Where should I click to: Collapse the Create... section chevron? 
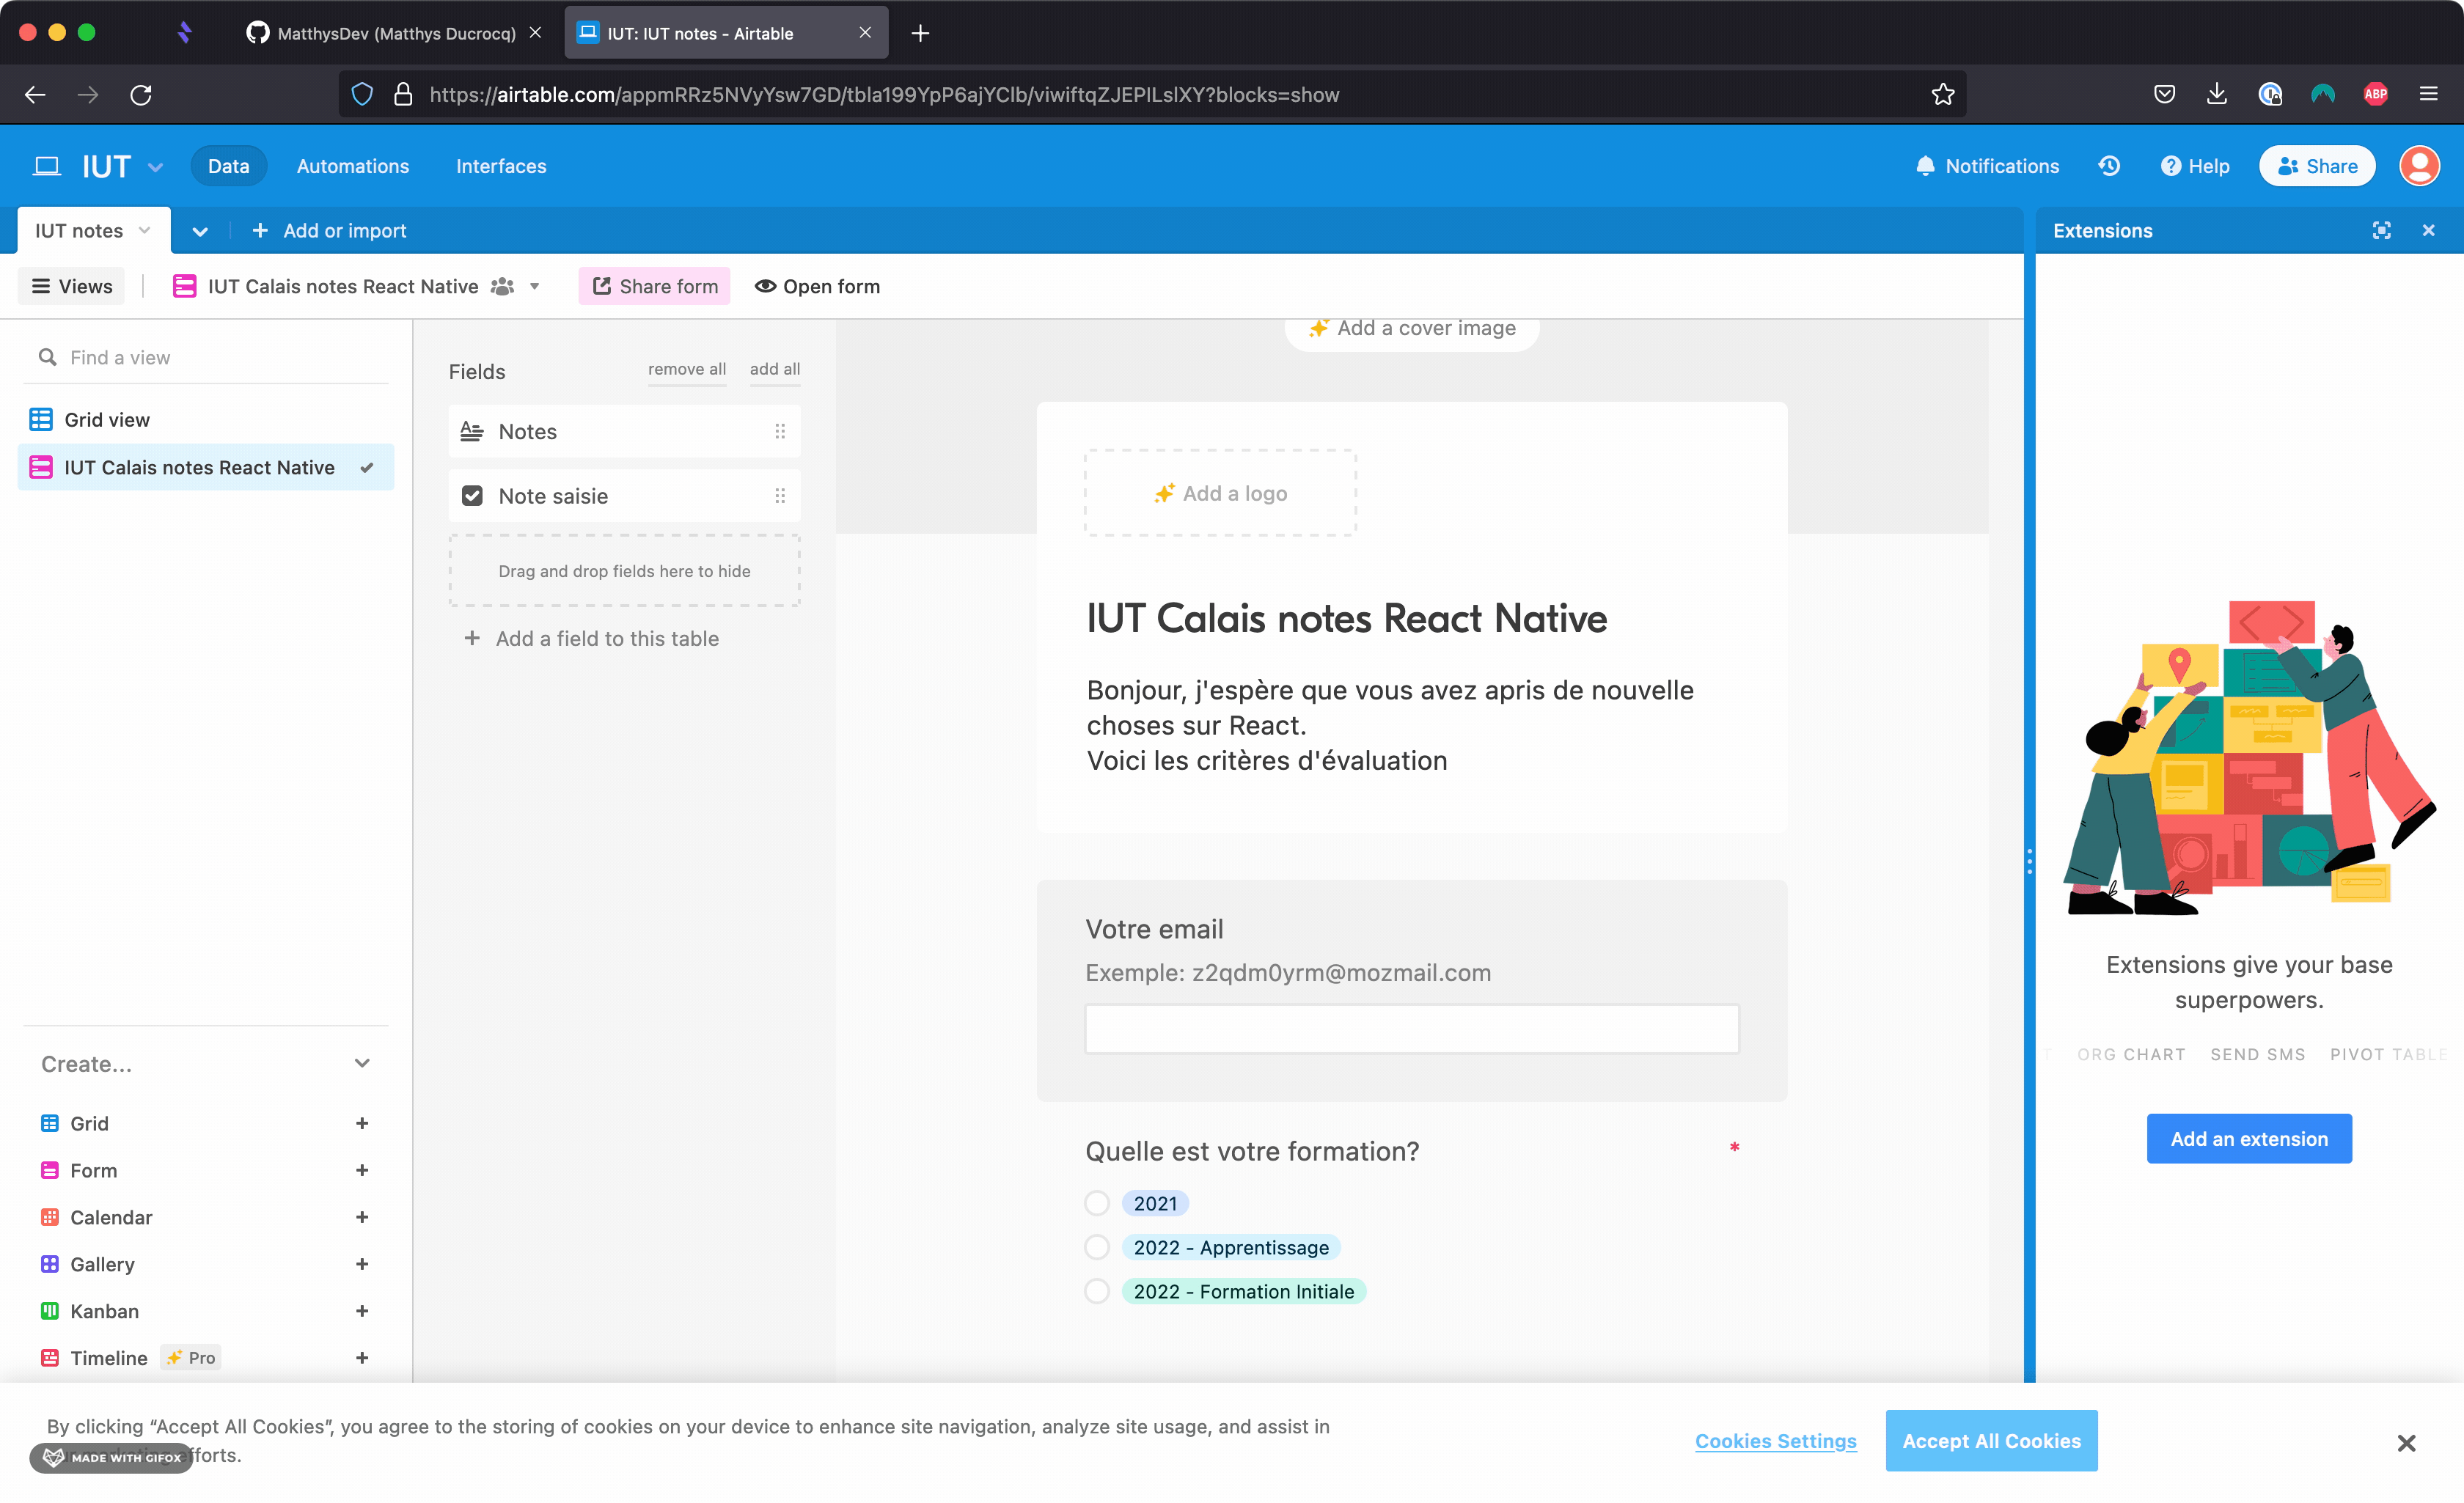362,1063
